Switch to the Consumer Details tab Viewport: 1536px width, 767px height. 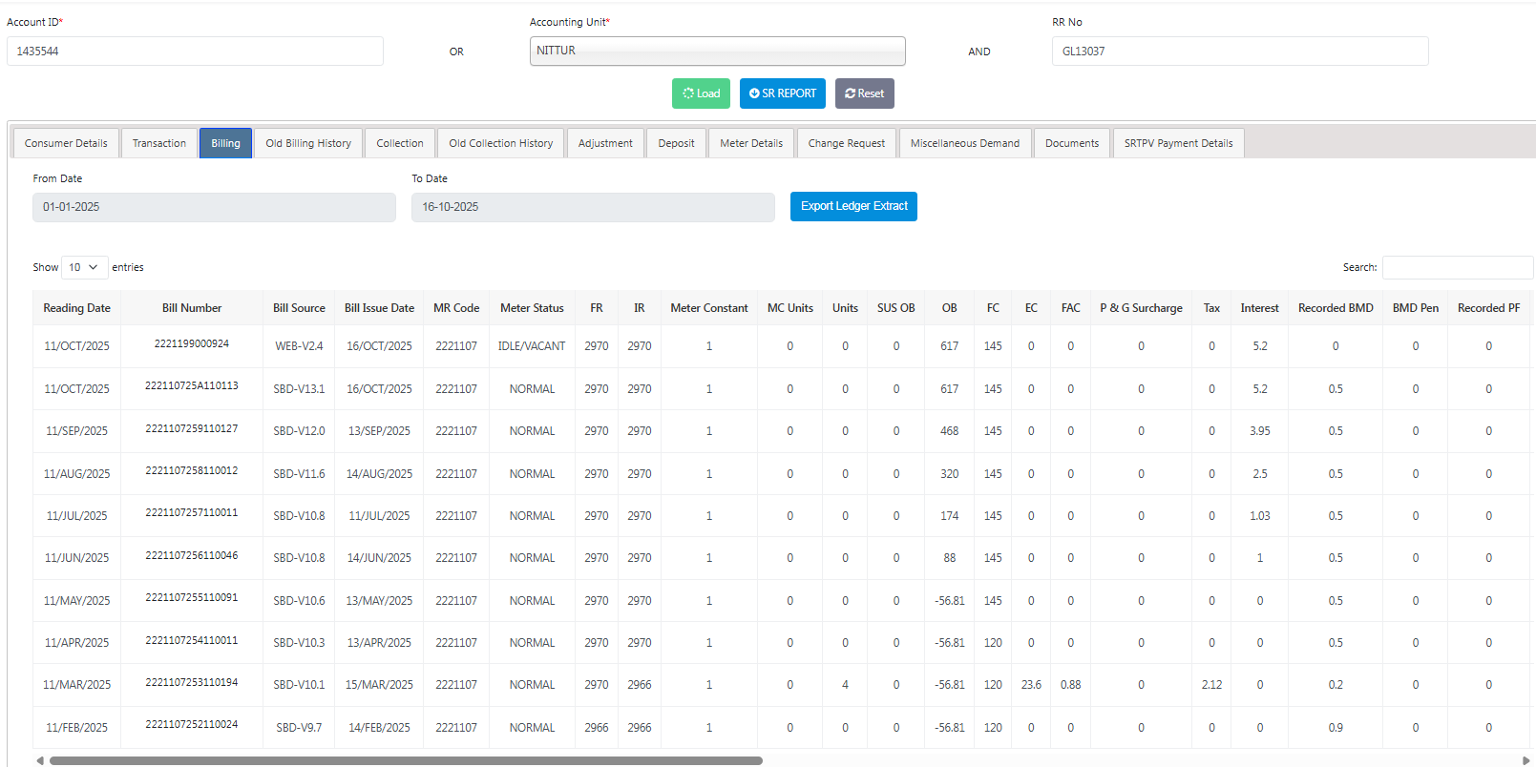coord(66,143)
